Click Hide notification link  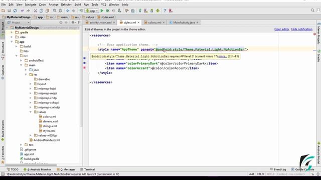(x=302, y=29)
